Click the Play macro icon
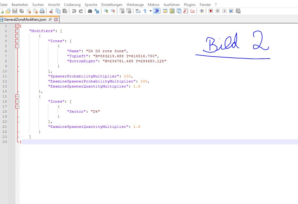This screenshot has width=298, height=204. click(224, 11)
